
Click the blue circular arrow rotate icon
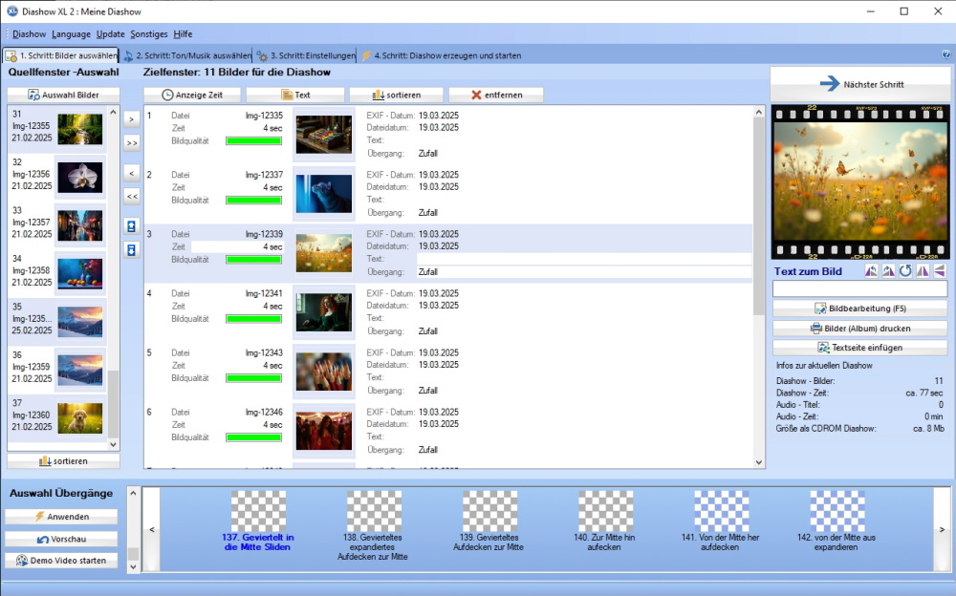(x=905, y=271)
